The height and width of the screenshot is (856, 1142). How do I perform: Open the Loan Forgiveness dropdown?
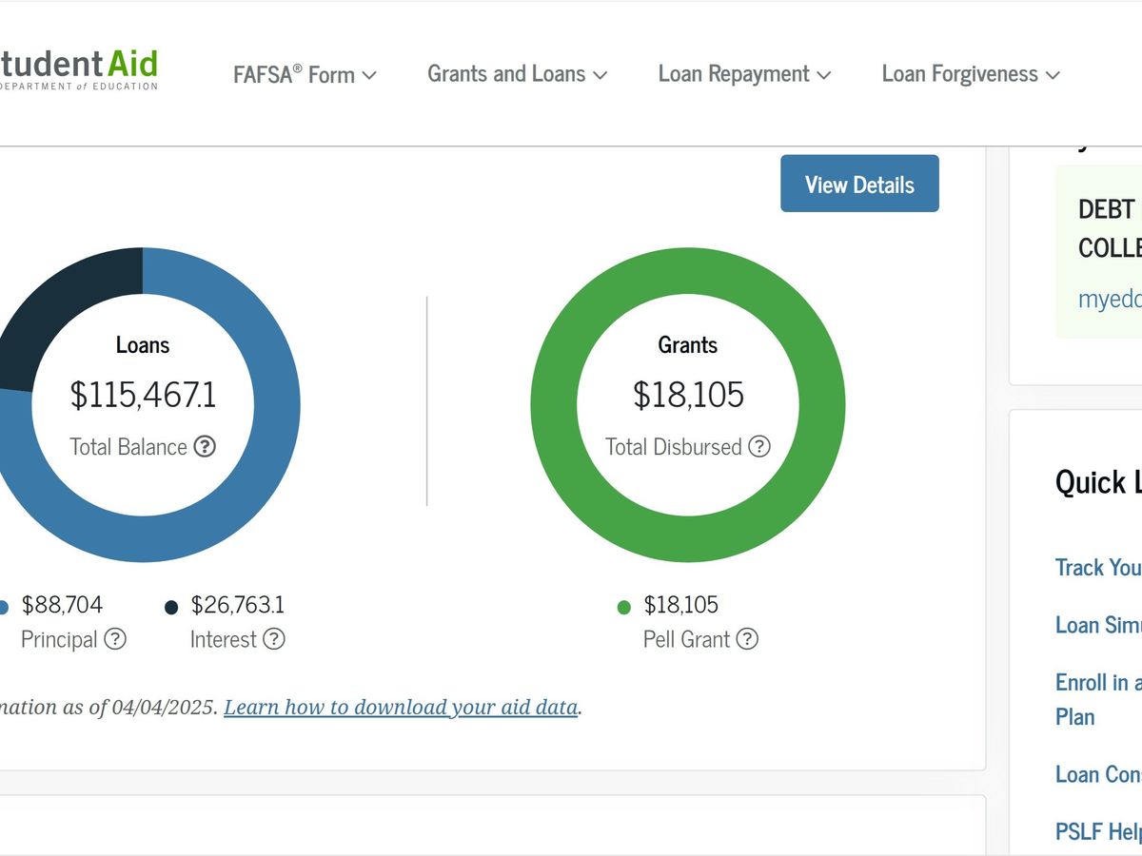click(971, 74)
